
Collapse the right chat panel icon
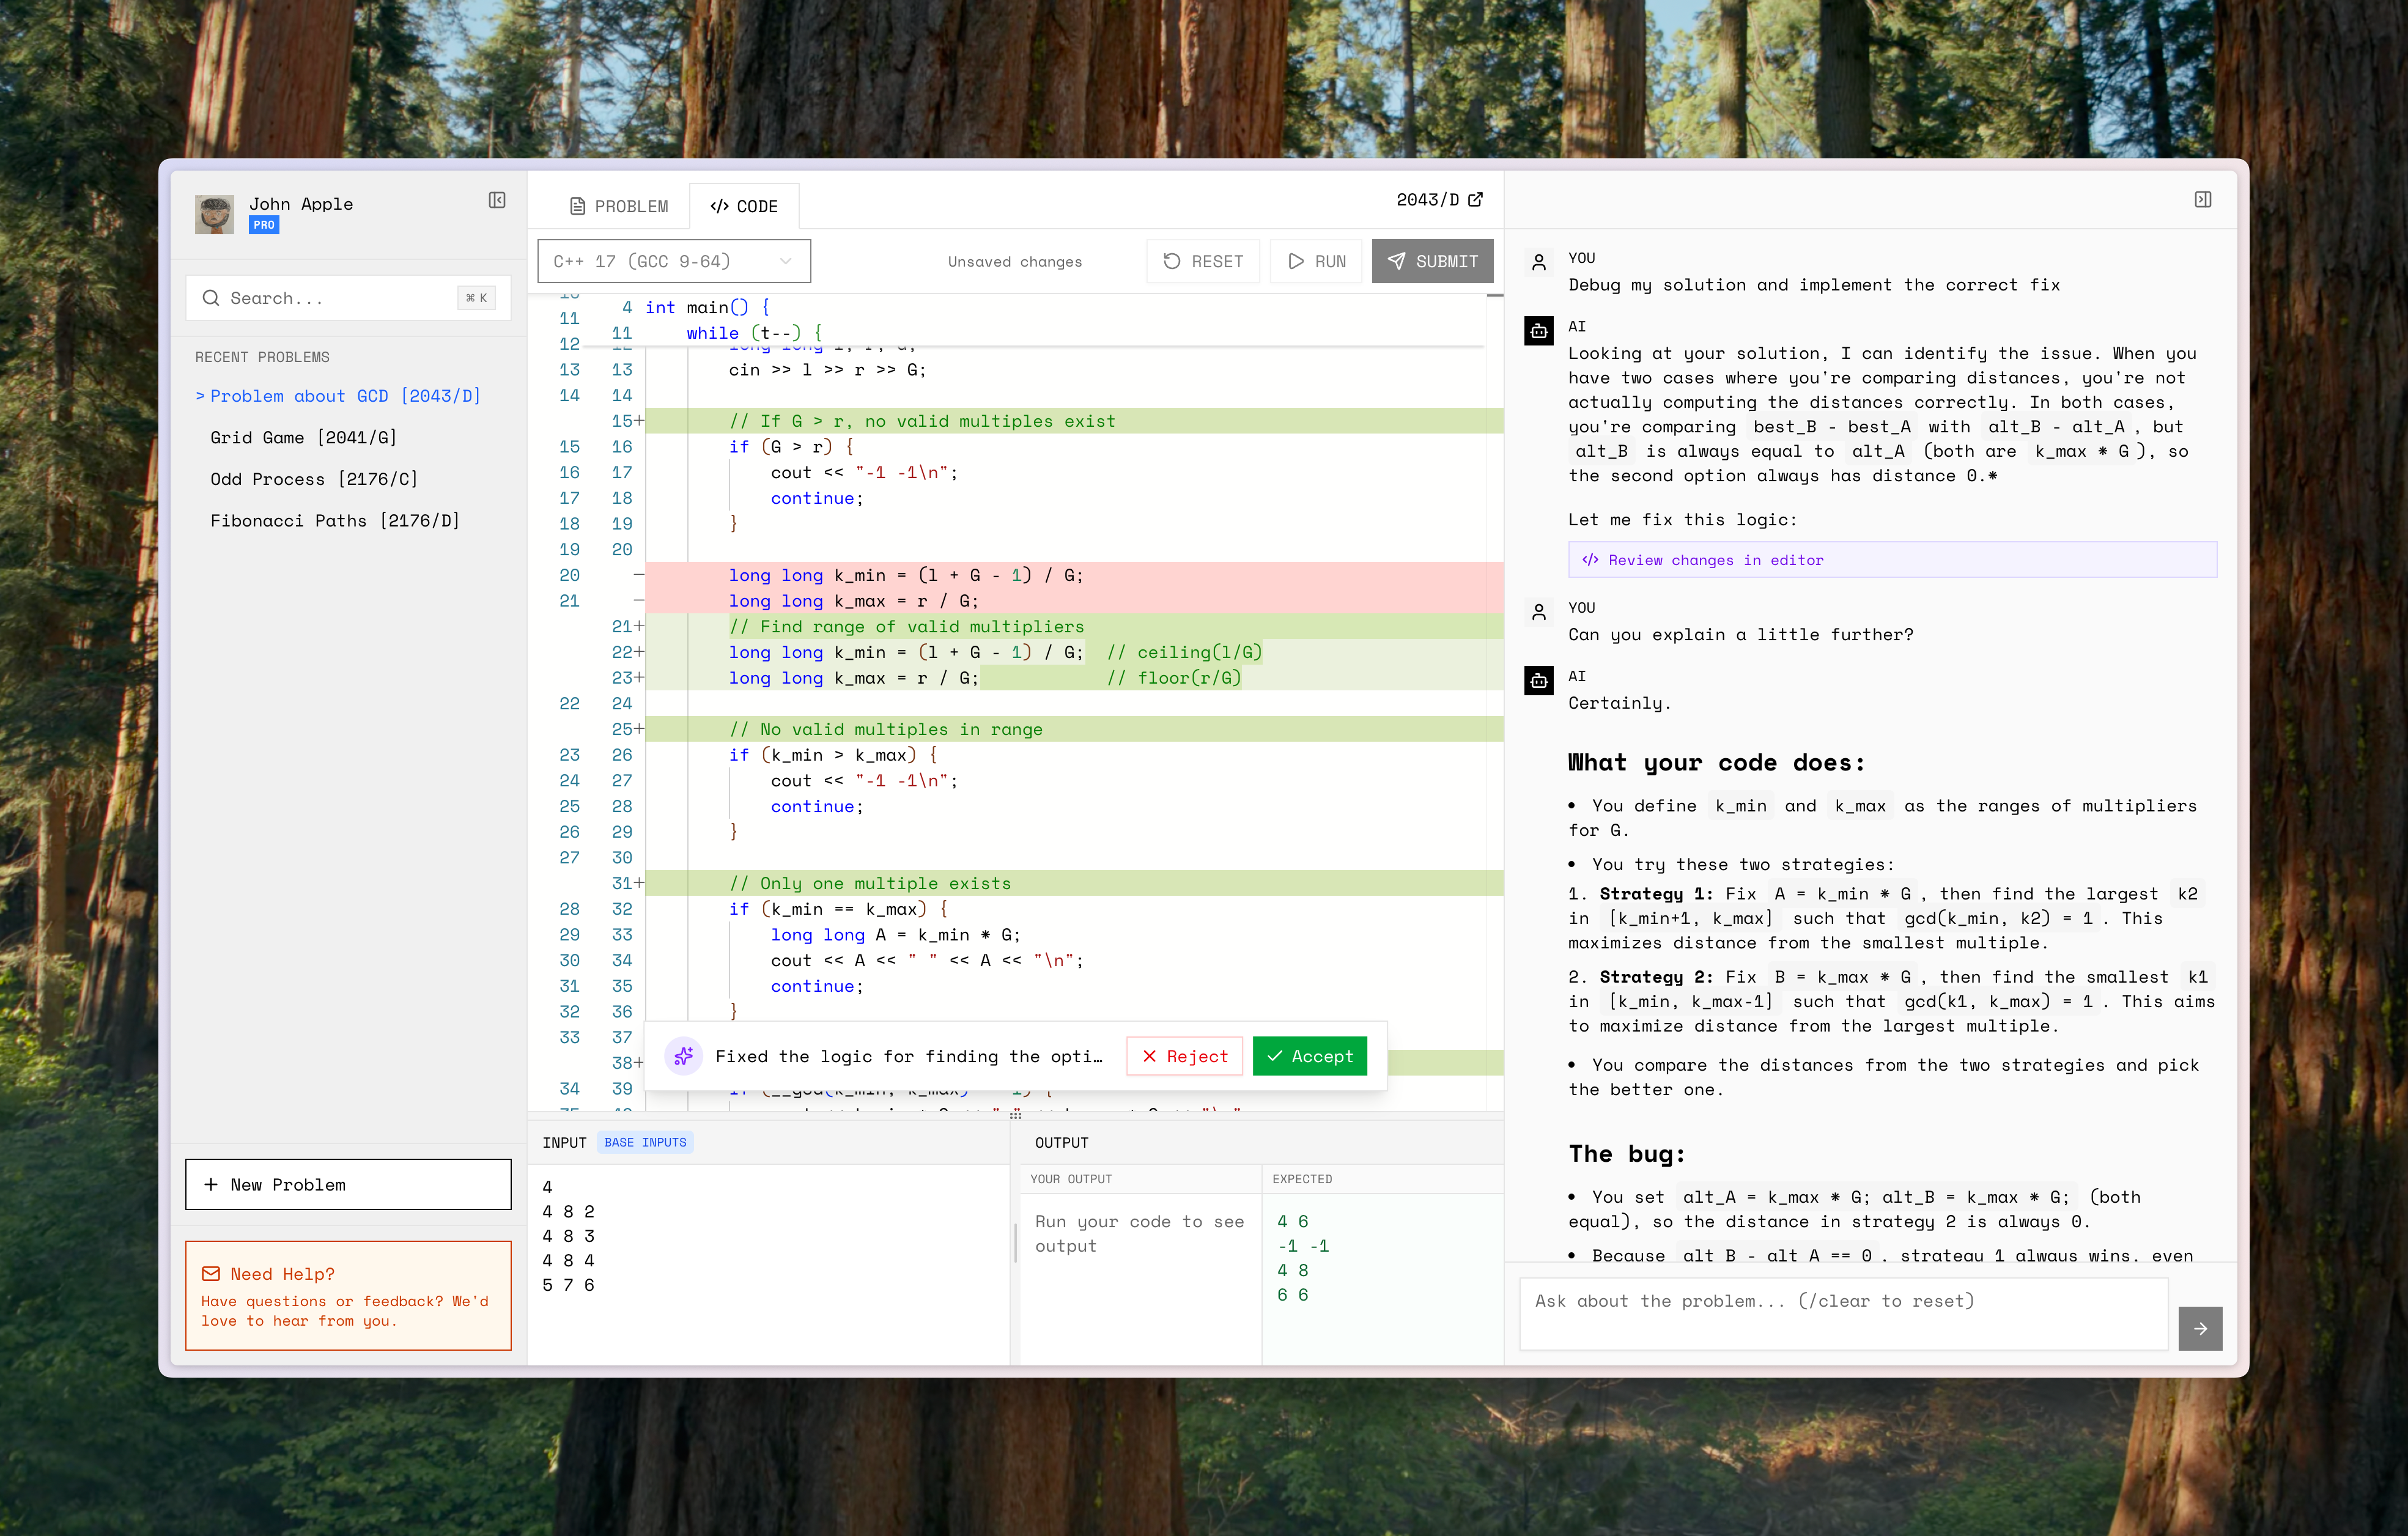2202,200
